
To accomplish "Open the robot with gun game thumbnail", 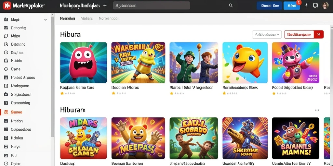I will [245, 138].
